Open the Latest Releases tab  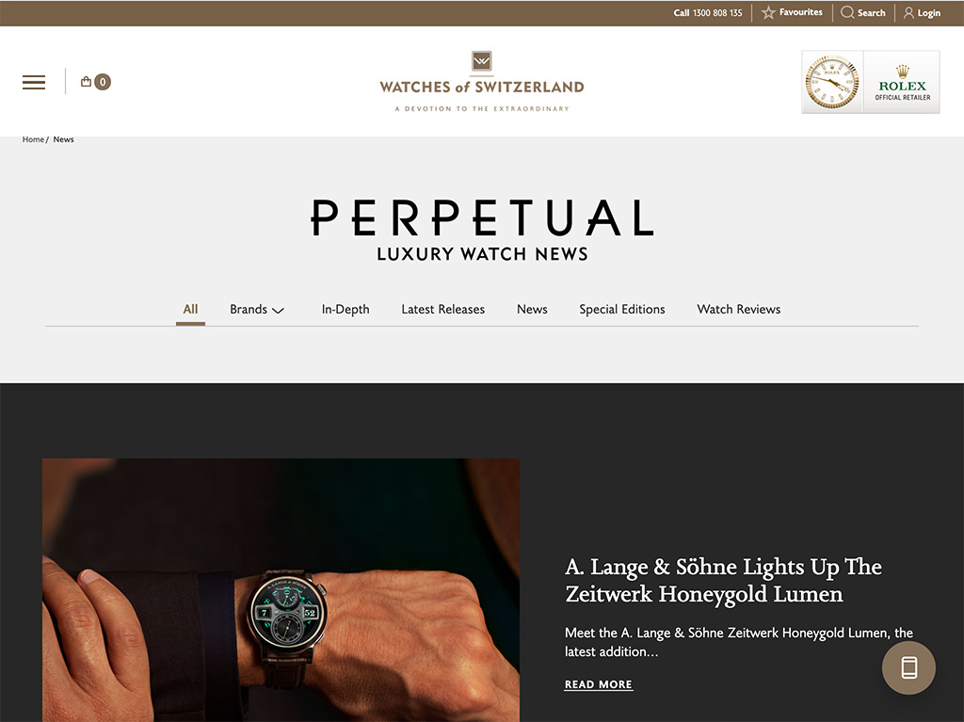442,310
